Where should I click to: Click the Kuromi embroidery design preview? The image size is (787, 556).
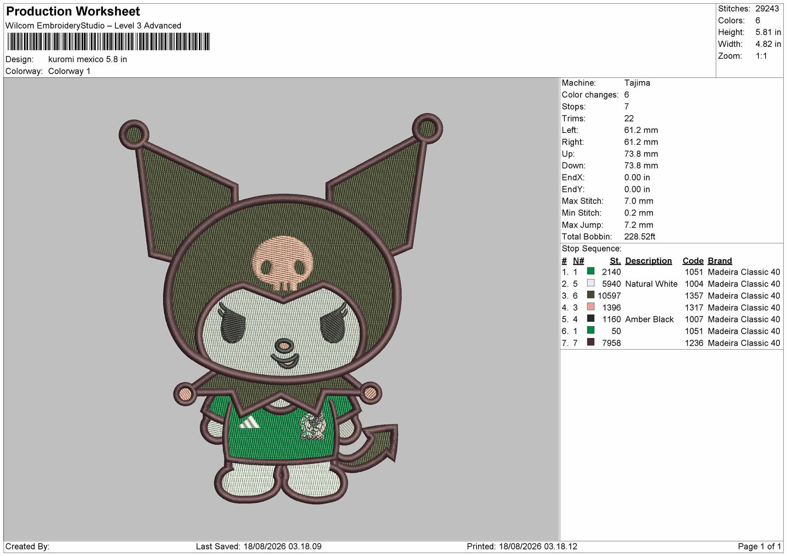click(280, 309)
